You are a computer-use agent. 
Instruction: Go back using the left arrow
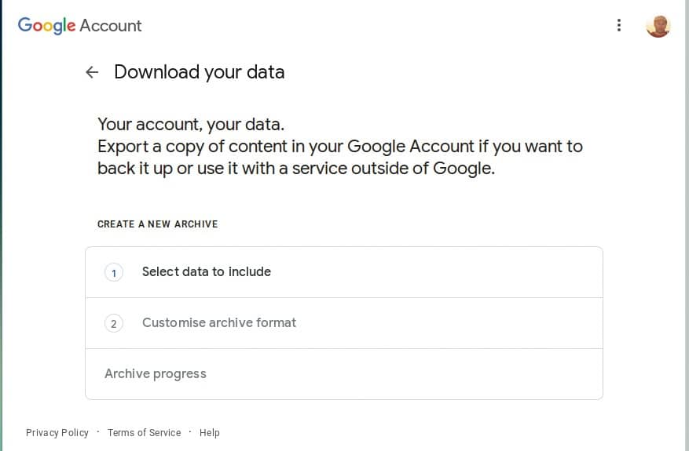point(92,72)
